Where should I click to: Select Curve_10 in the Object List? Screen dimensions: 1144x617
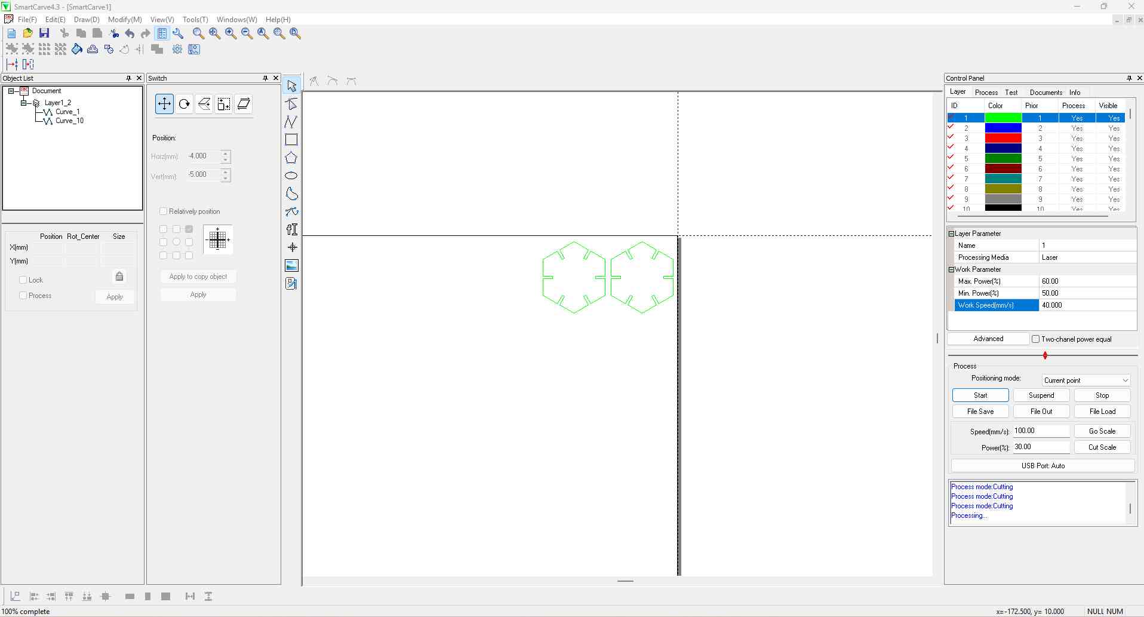69,121
